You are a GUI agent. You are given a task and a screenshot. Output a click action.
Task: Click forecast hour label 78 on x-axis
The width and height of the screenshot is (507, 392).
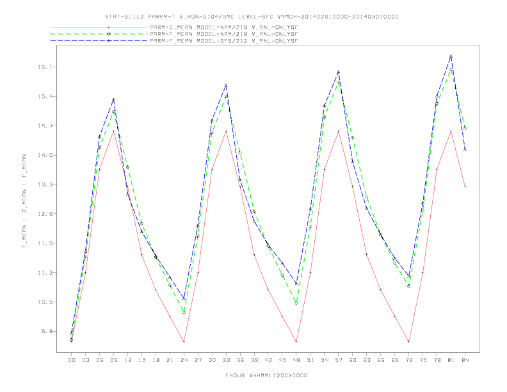coord(437,360)
